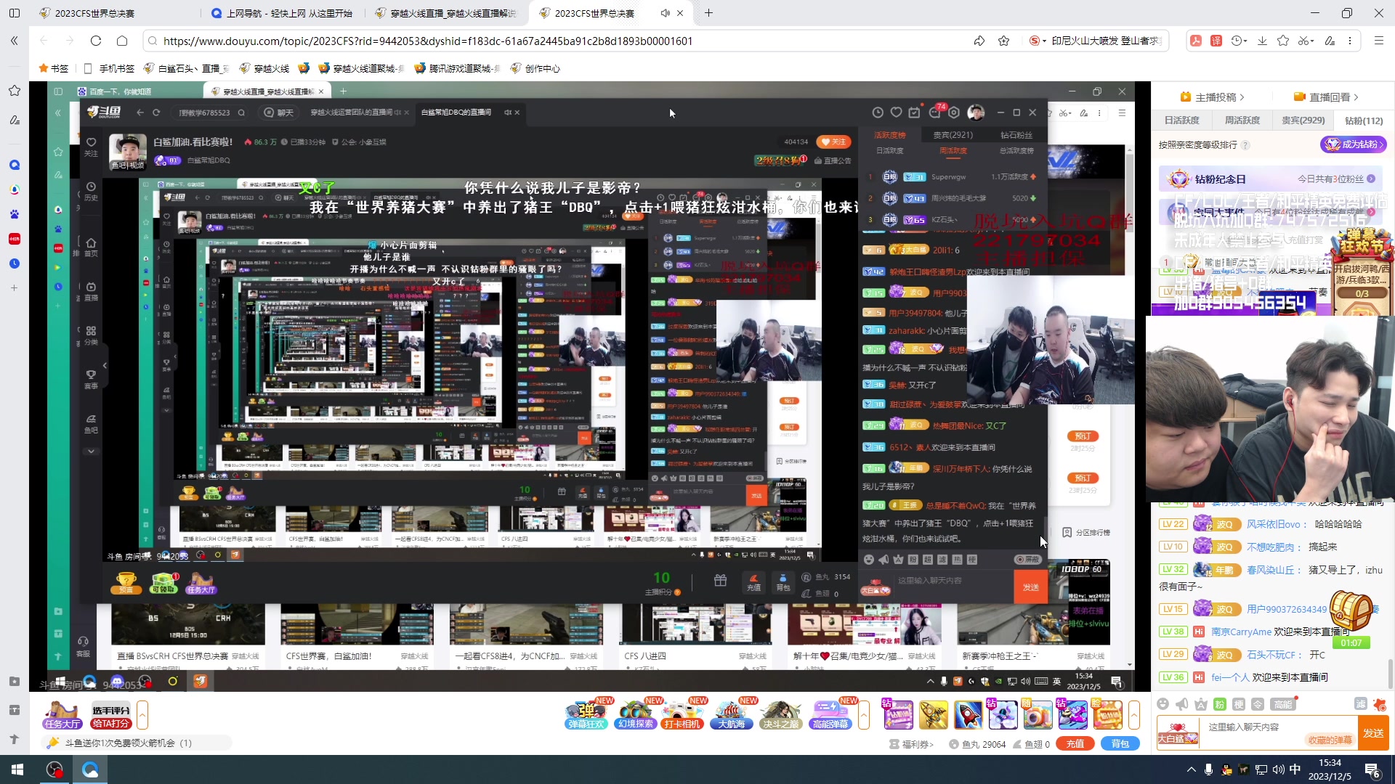Switch to the 日活跃度 tab
Viewport: 1395px width, 784px height.
[x=1181, y=121]
